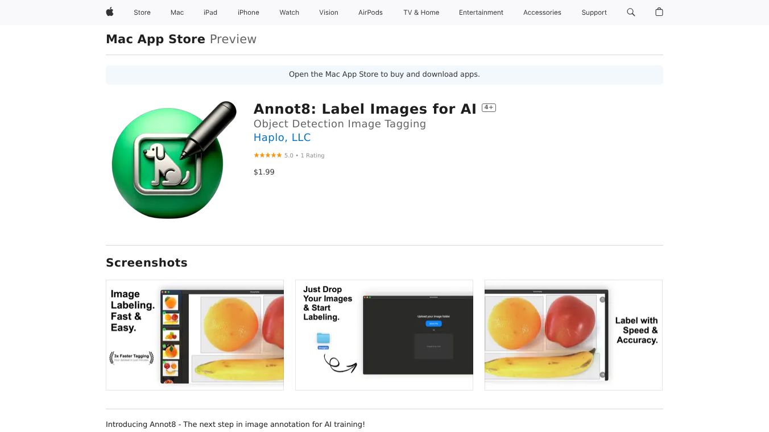The width and height of the screenshot is (769, 432).
Task: View the Label with Speed & Accuracy screenshot
Action: (573, 335)
